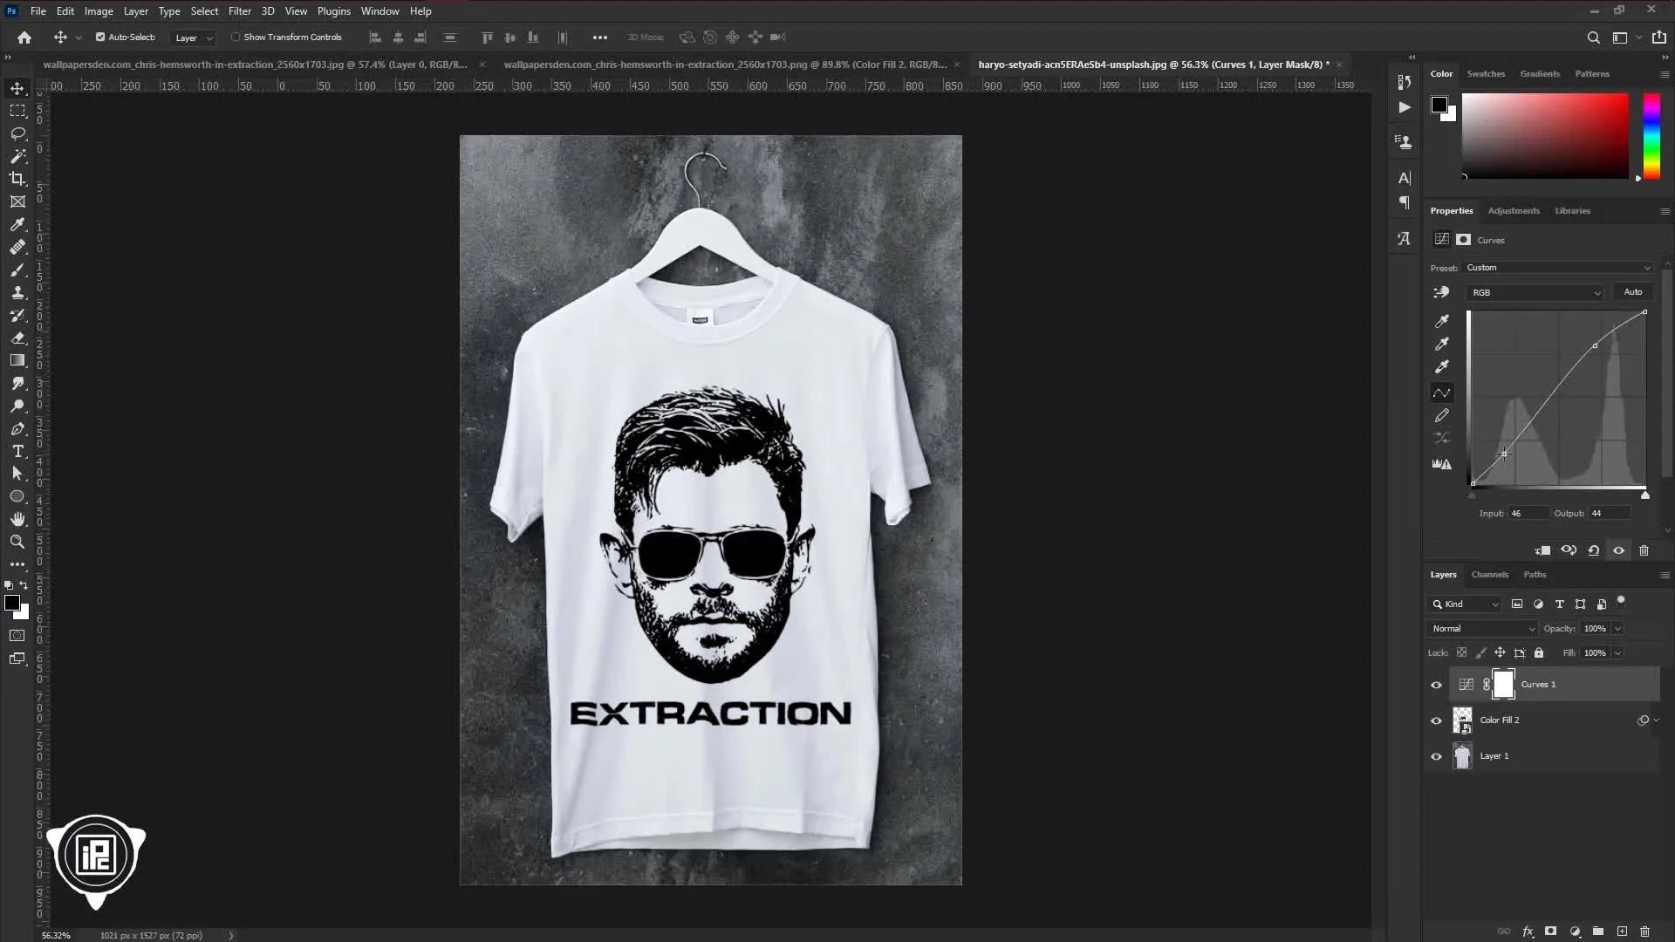Hide the Layer 1 layer
The width and height of the screenshot is (1675, 942).
pyautogui.click(x=1436, y=756)
